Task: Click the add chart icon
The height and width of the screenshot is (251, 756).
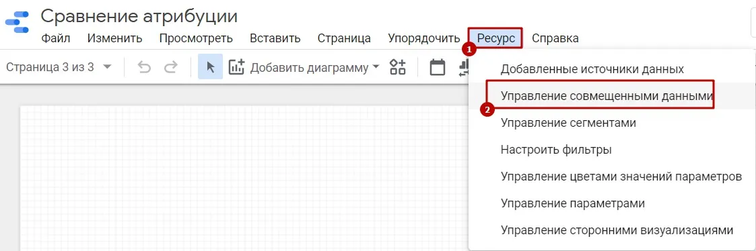Action: coord(237,67)
